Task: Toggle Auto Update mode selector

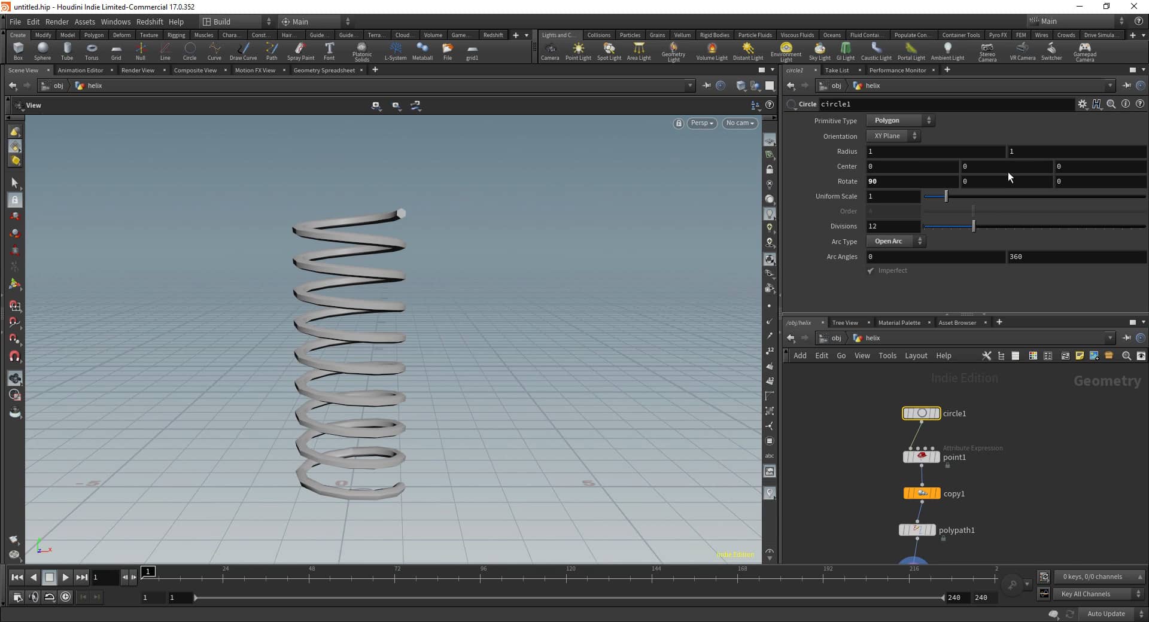Action: pyautogui.click(x=1108, y=614)
